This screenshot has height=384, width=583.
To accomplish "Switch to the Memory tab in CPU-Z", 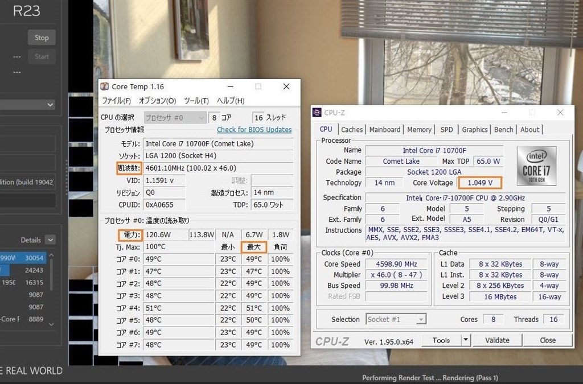I will [x=419, y=130].
